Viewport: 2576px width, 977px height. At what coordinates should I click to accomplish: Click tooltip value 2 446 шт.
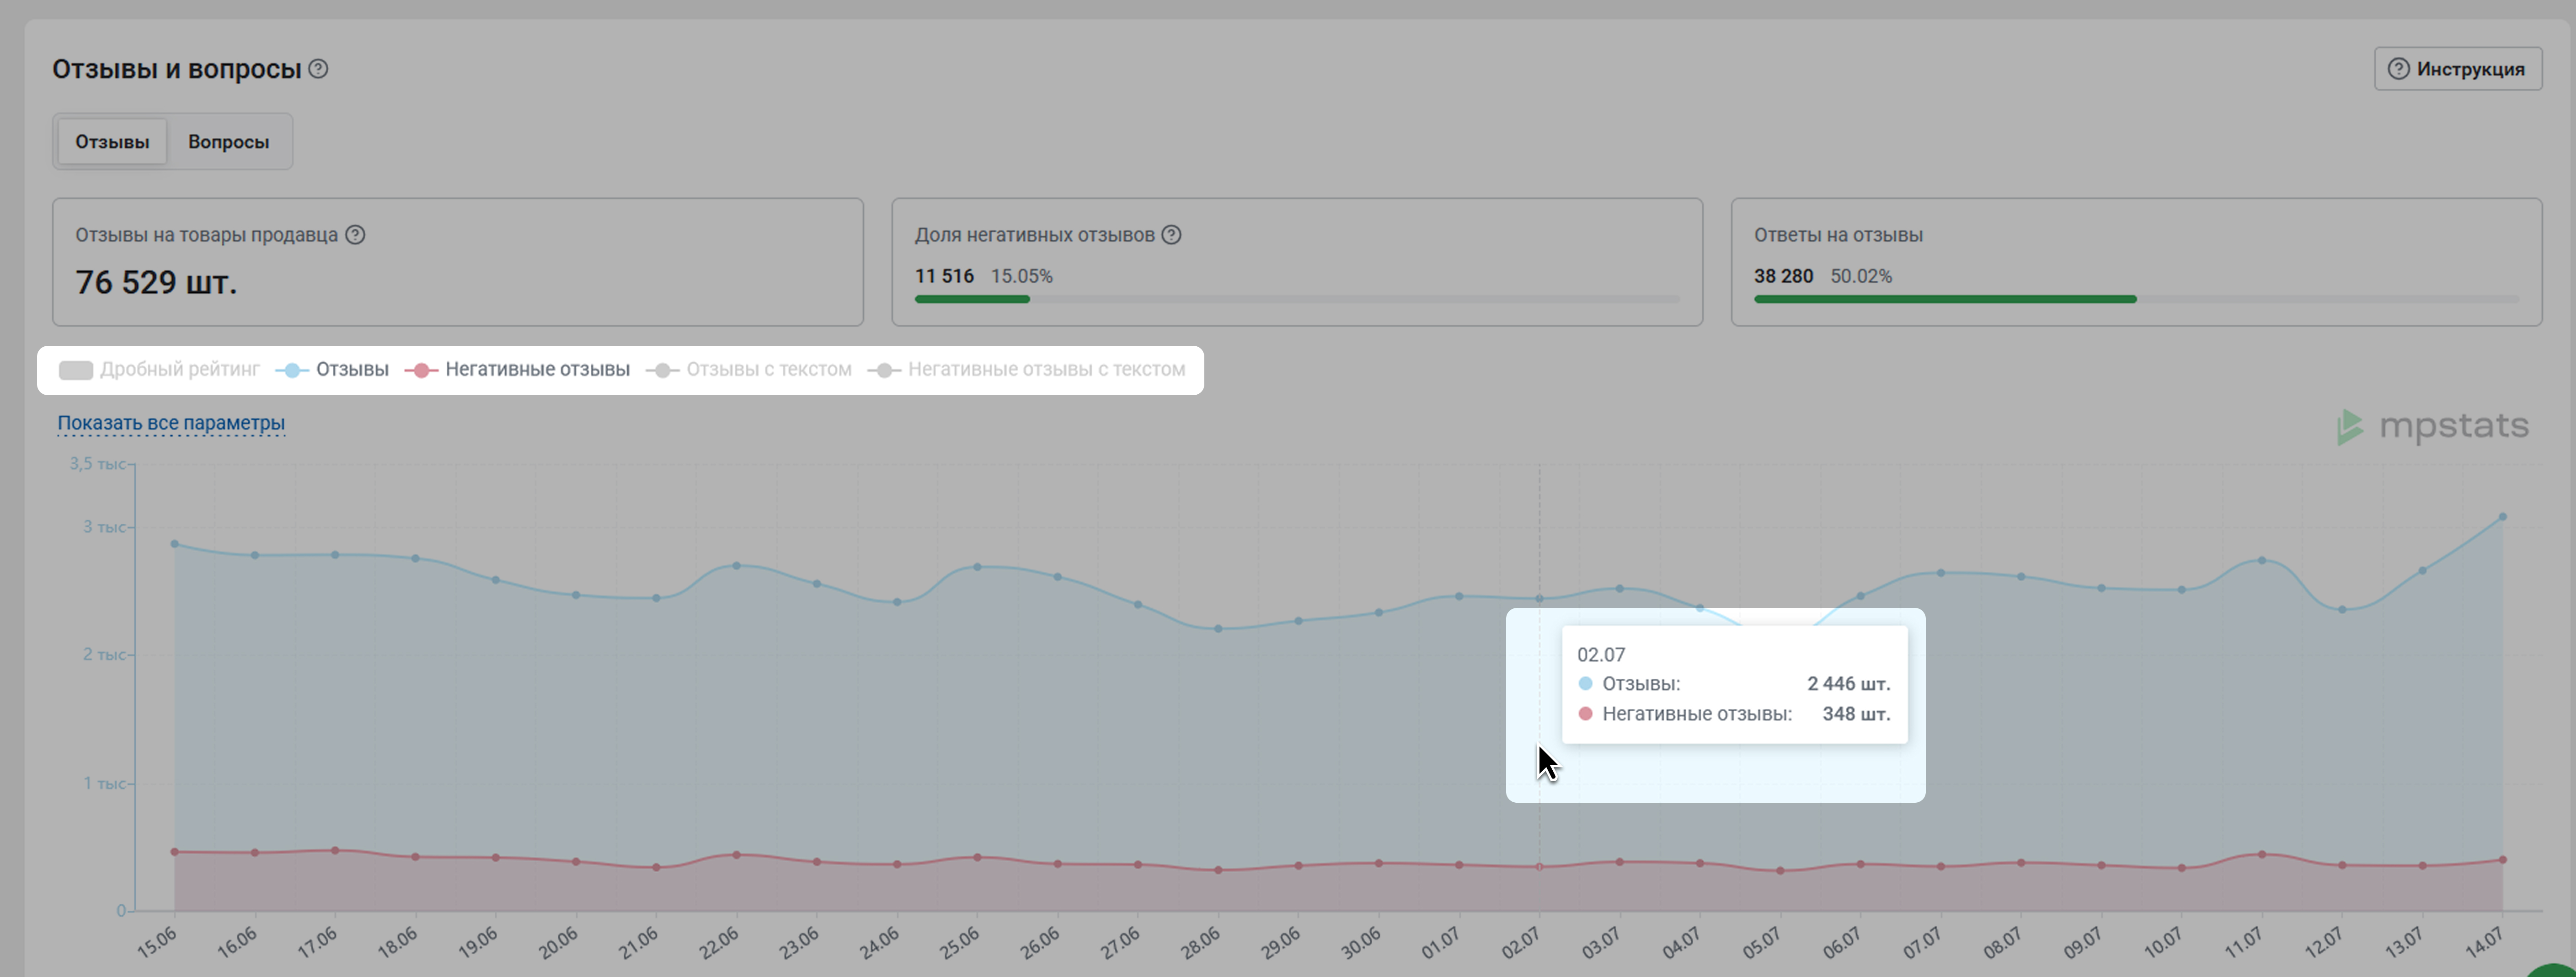point(1849,684)
